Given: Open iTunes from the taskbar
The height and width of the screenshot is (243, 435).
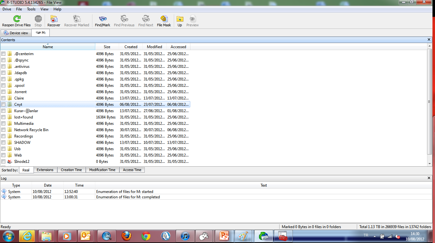Looking at the screenshot, I should (185, 236).
